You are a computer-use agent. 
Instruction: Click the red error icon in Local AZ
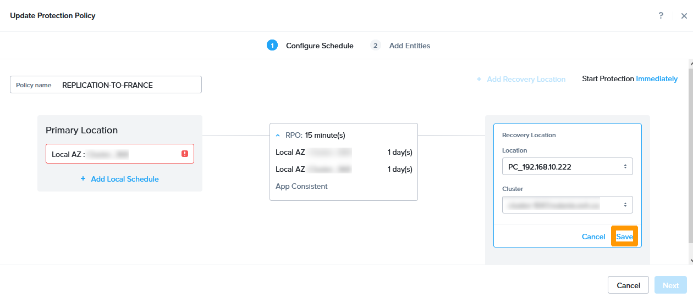tap(185, 154)
